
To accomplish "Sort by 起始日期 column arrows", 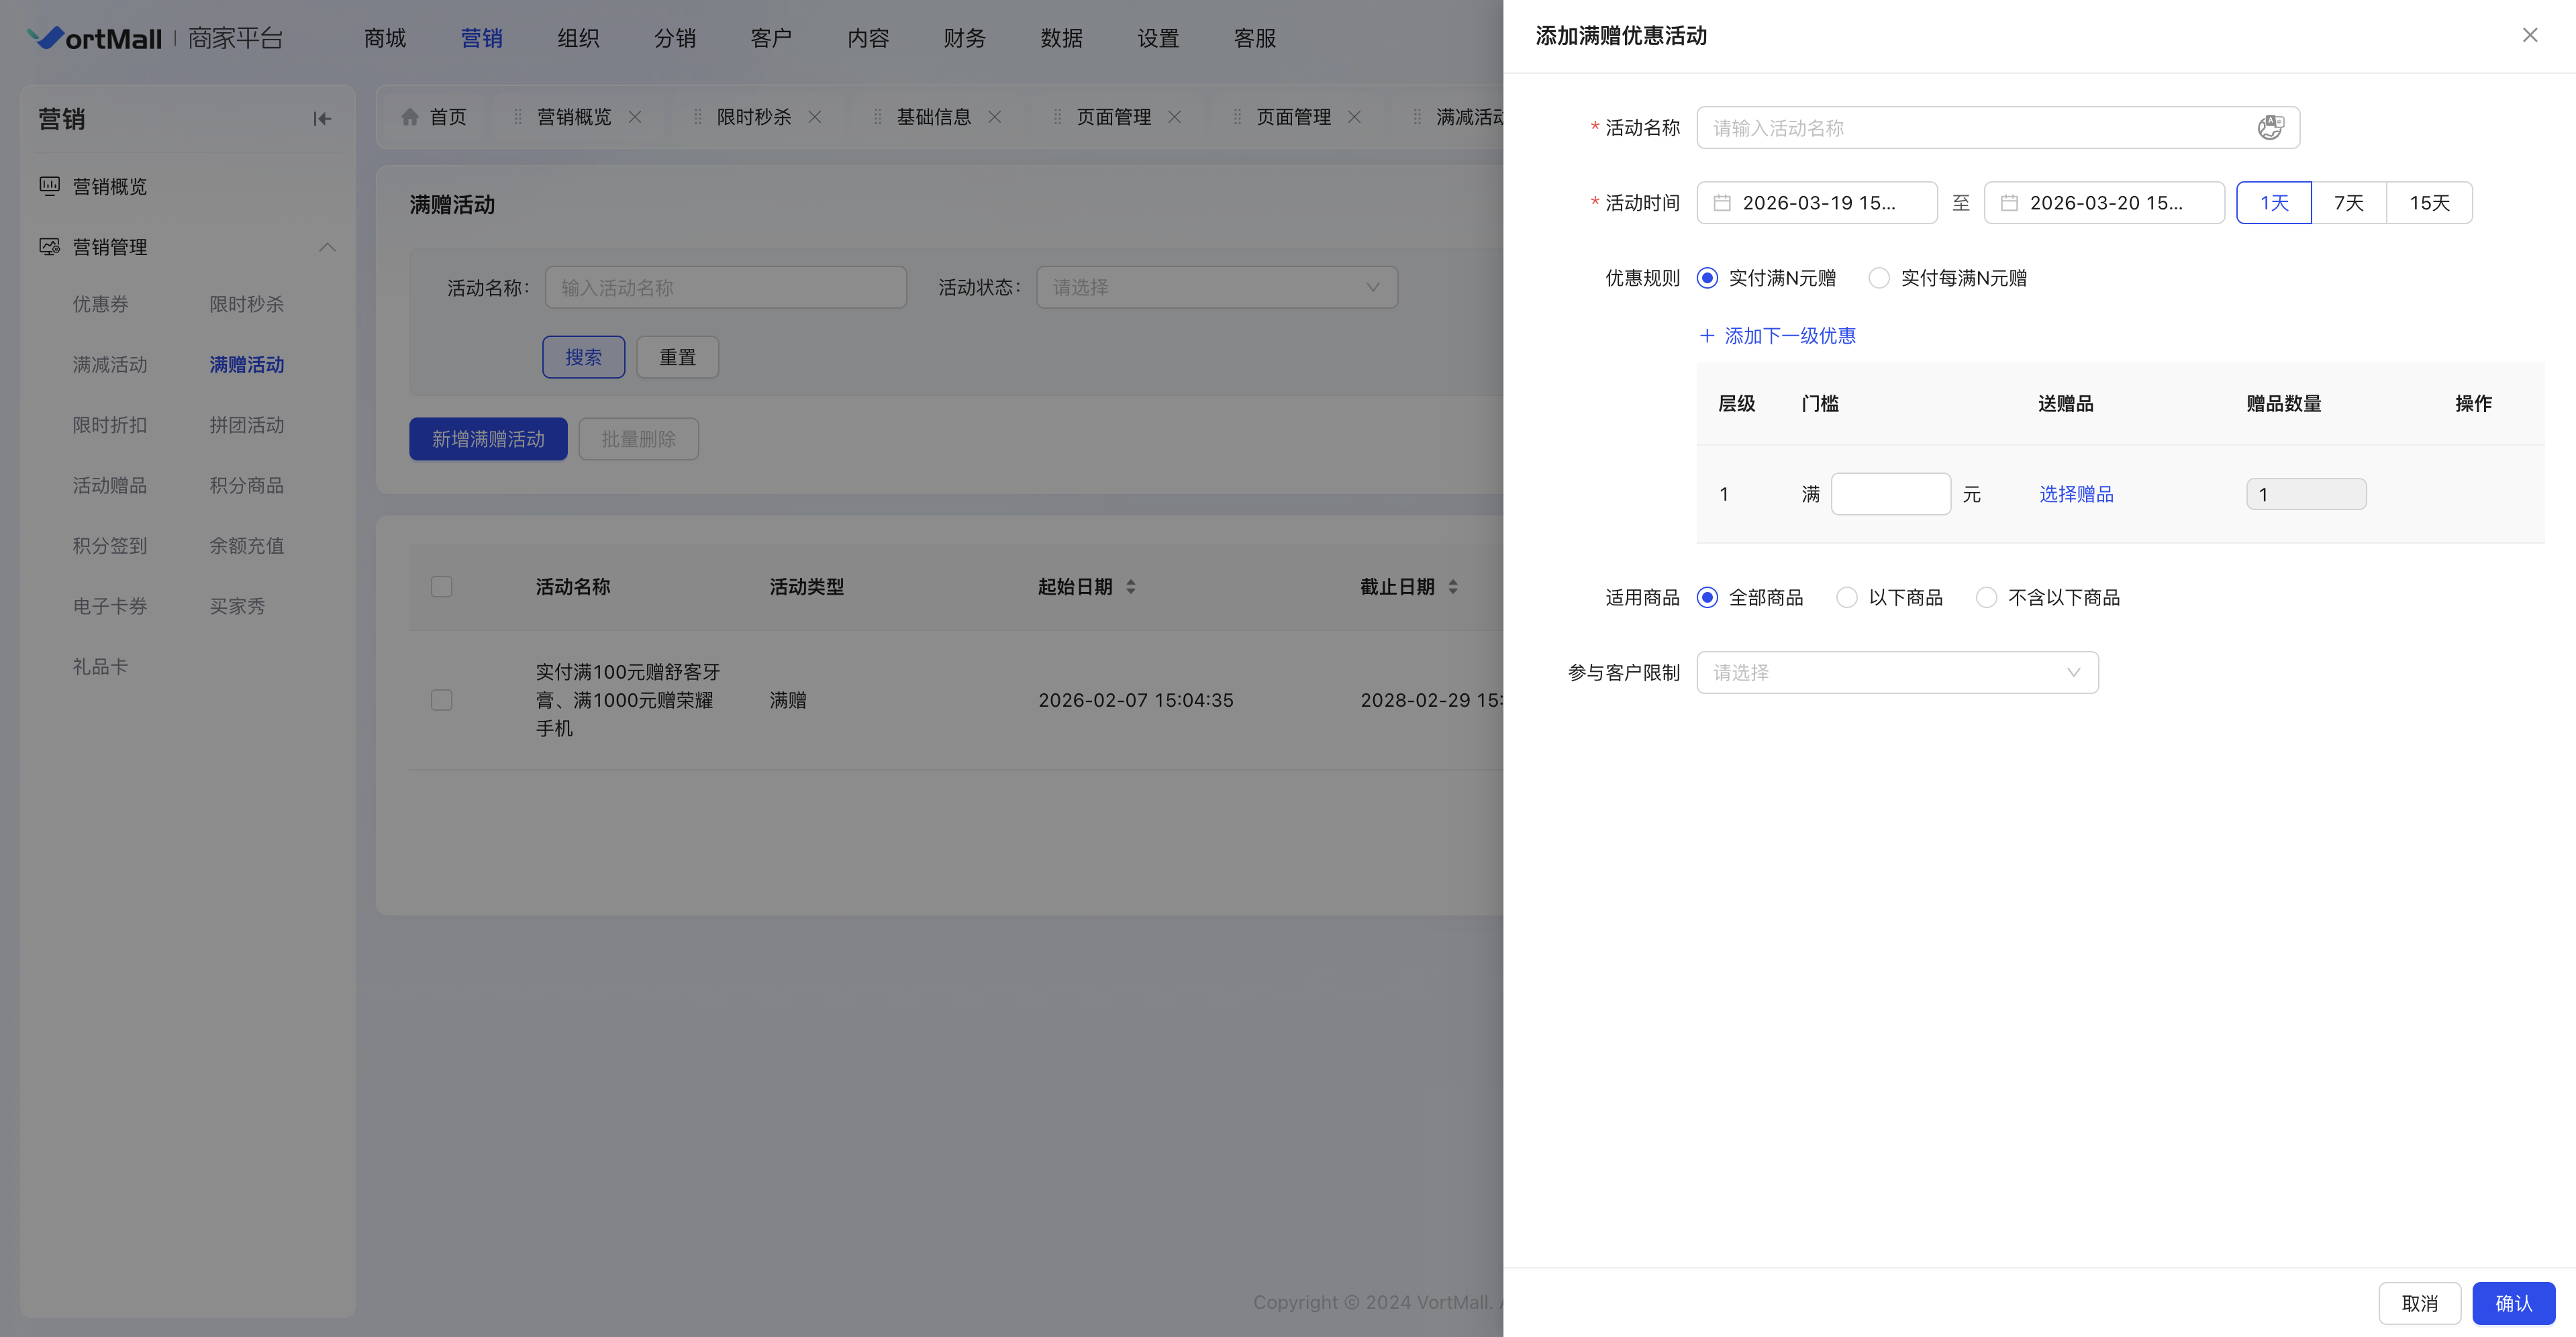I will (1131, 587).
